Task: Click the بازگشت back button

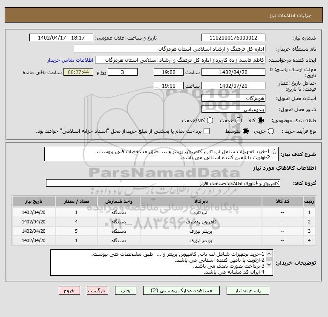Action: (x=98, y=291)
